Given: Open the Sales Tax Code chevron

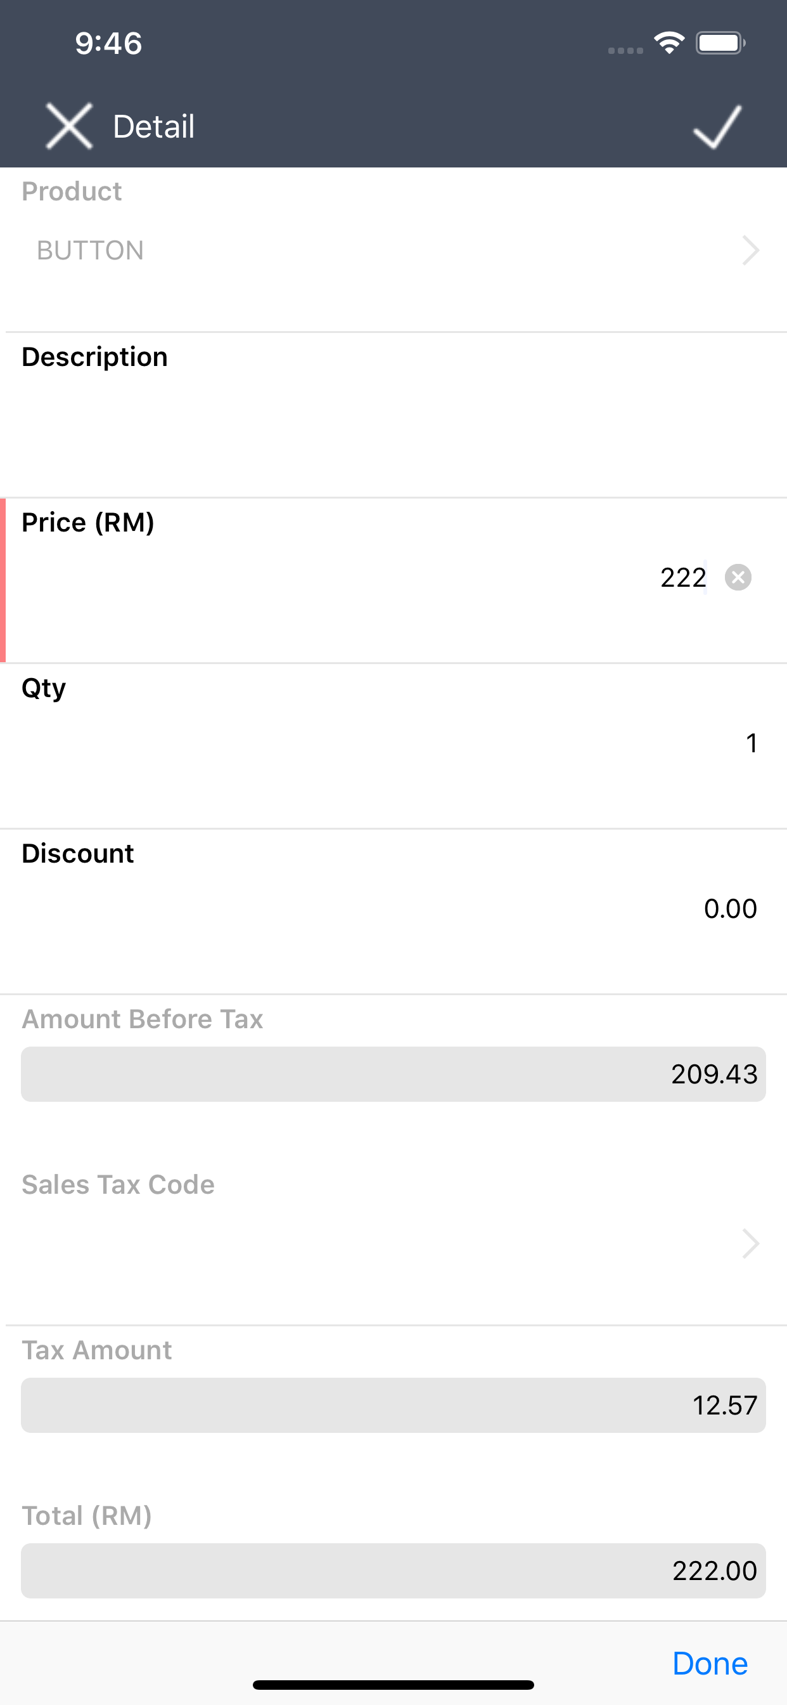Looking at the screenshot, I should pos(751,1244).
